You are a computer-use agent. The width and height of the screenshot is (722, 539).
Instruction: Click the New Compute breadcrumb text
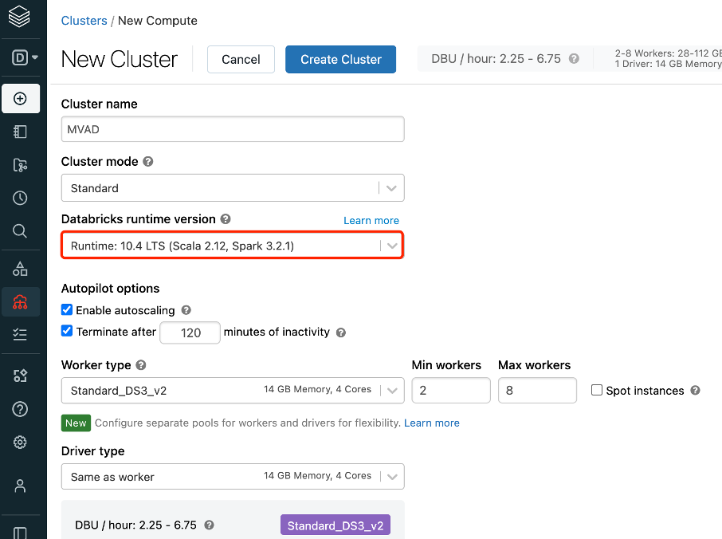(158, 21)
